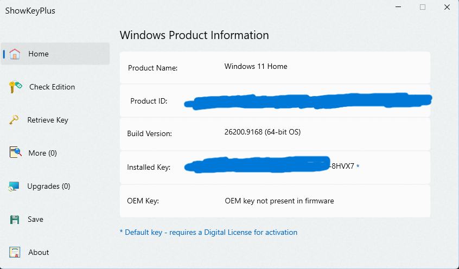Click the visible key ending 8HVX7
The height and width of the screenshot is (269, 459).
(342, 166)
